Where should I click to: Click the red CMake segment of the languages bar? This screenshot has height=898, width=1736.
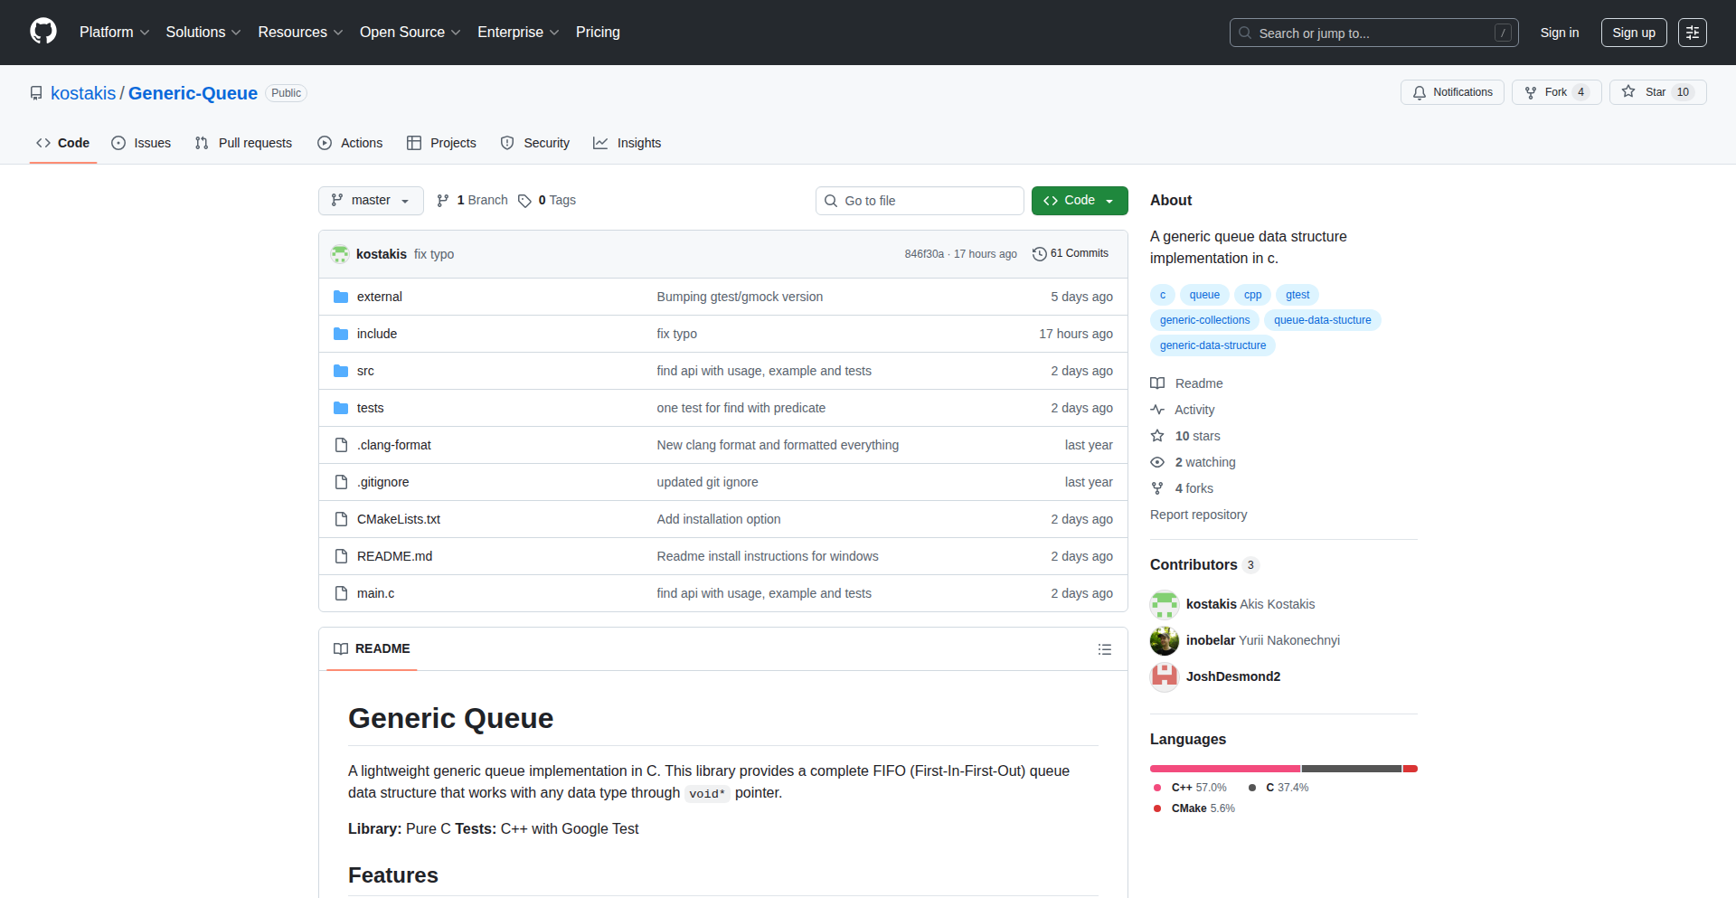[x=1410, y=769]
